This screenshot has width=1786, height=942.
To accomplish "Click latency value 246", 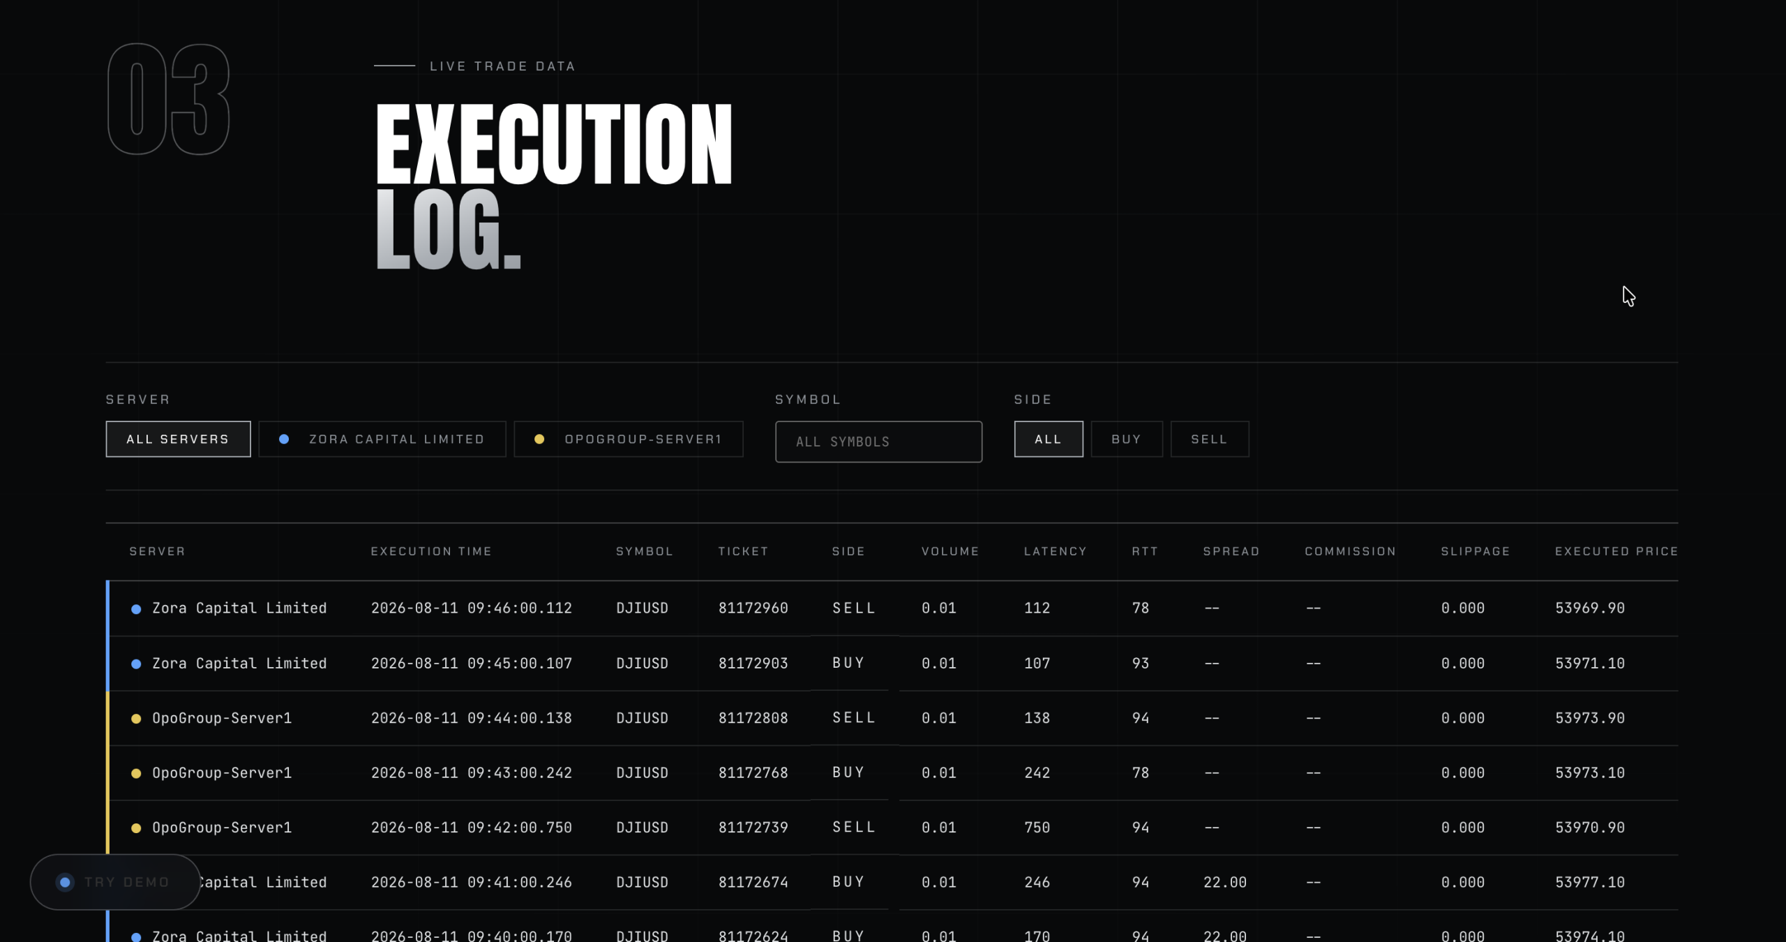I will click(1037, 883).
